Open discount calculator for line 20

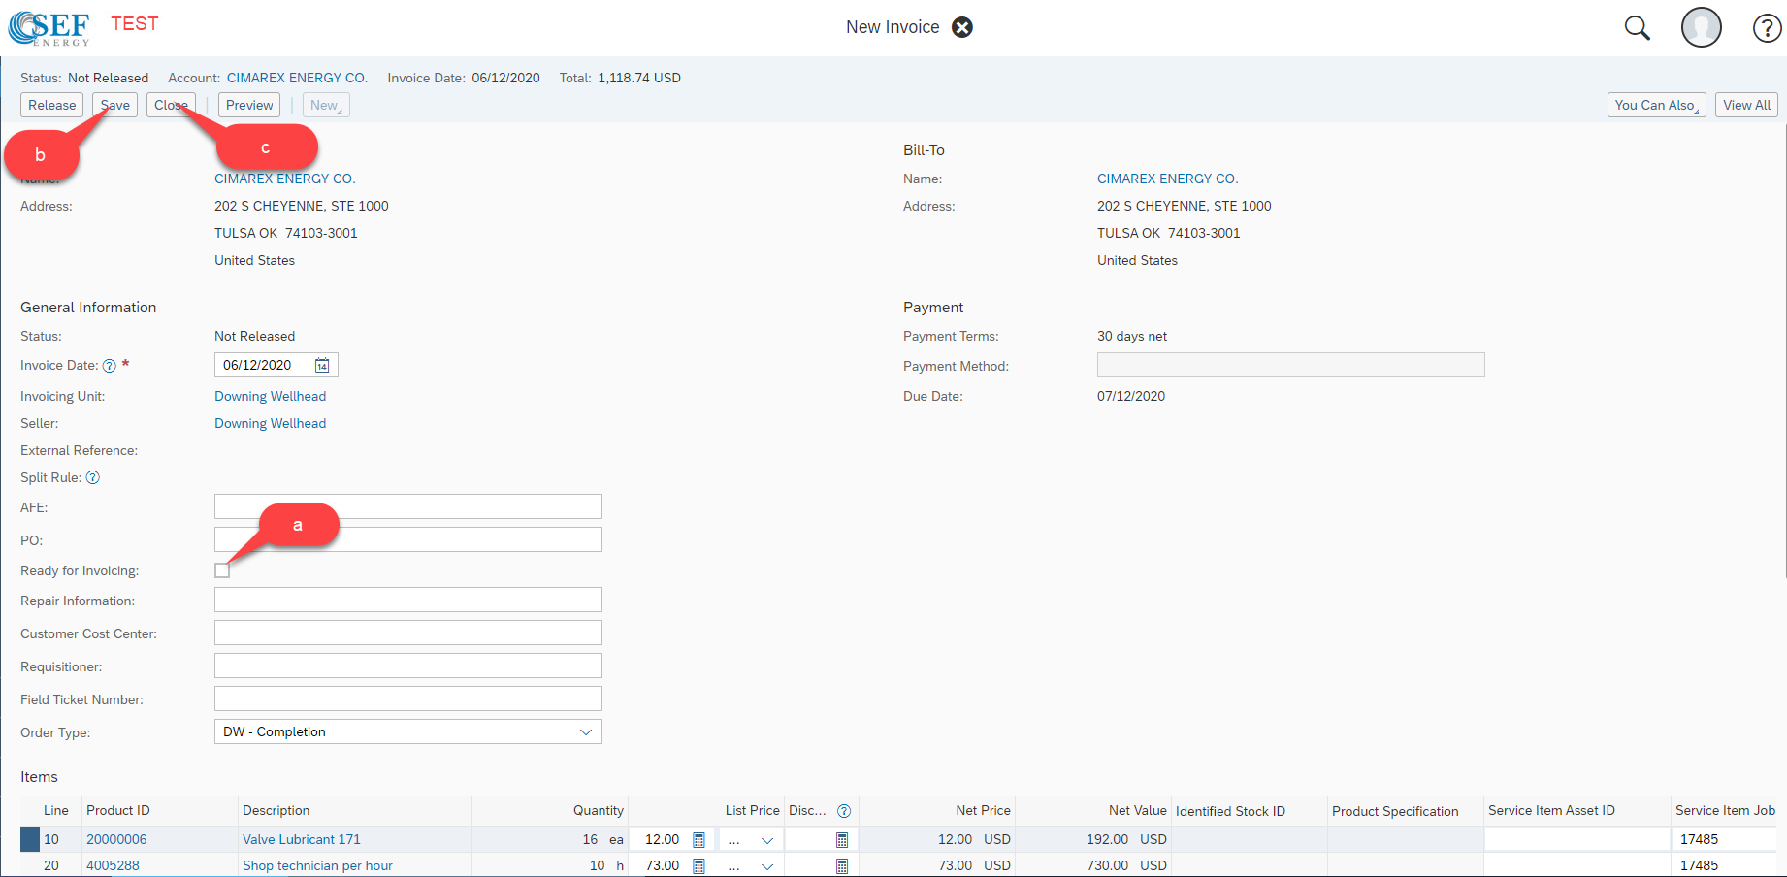(x=842, y=866)
